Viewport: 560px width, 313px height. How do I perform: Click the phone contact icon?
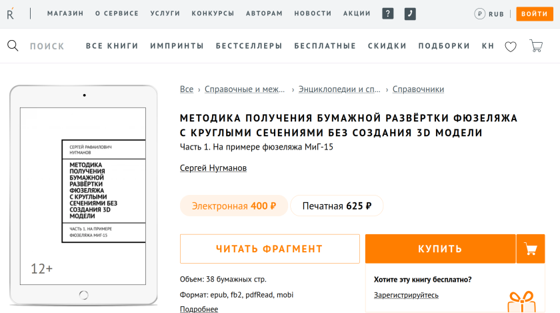pos(410,14)
